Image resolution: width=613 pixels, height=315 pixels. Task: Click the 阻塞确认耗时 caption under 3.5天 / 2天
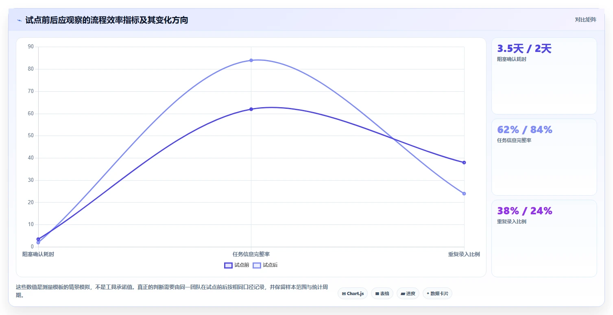click(512, 59)
